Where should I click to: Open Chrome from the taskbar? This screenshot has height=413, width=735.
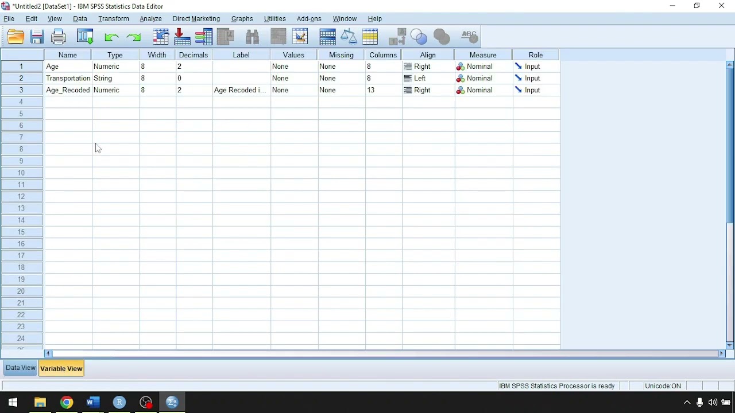pos(67,402)
